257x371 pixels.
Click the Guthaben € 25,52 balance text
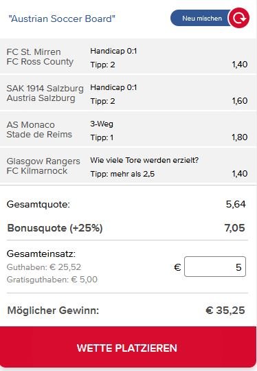click(x=44, y=267)
